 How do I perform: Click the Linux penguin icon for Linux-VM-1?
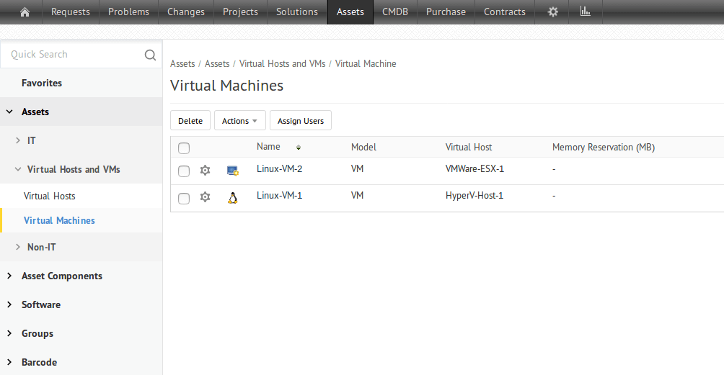pos(232,198)
